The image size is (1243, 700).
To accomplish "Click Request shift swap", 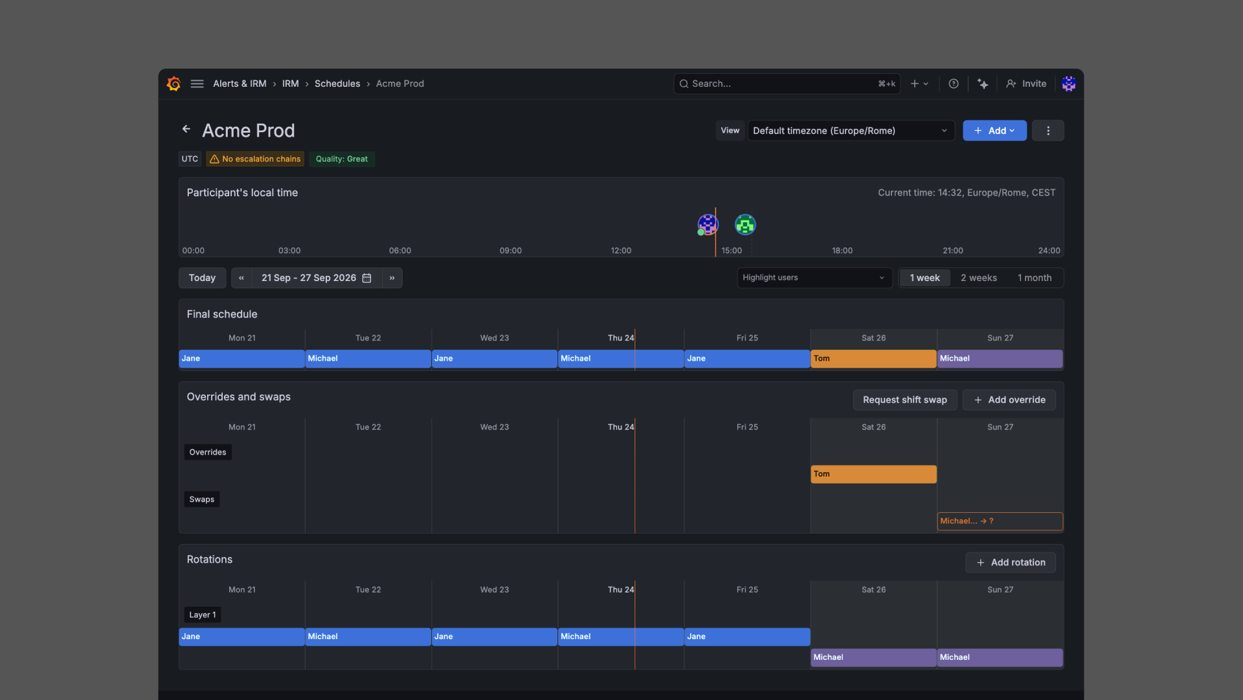I will tap(904, 400).
